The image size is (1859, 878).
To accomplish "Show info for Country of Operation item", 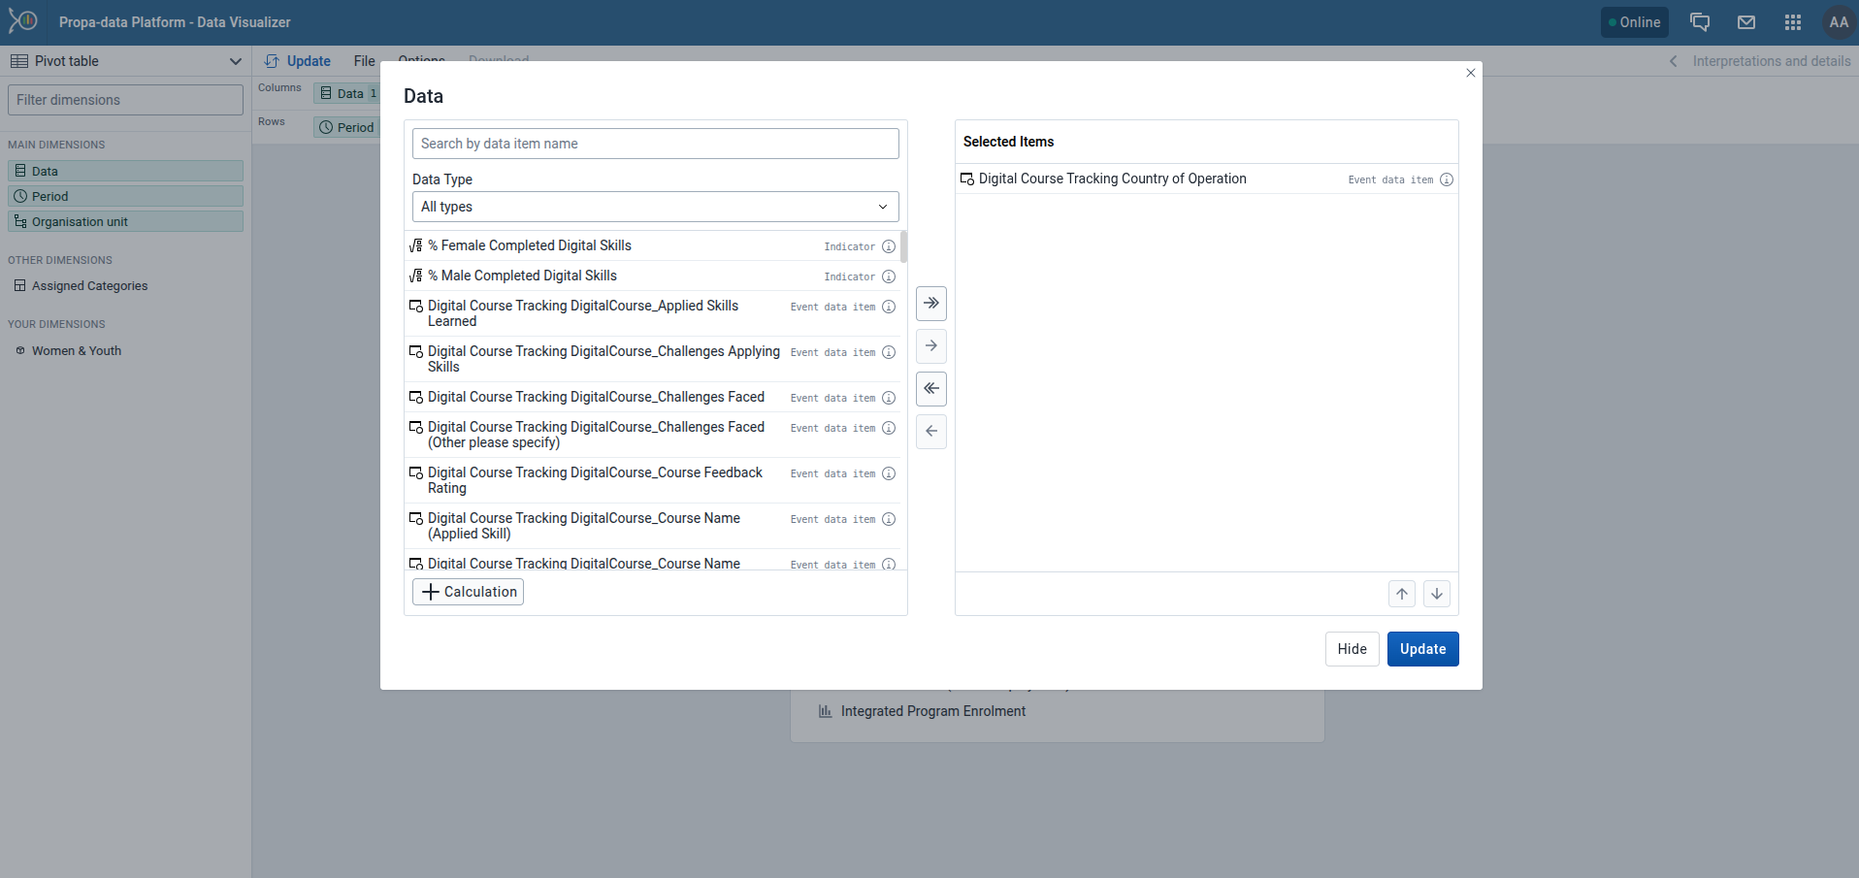I will (1446, 179).
